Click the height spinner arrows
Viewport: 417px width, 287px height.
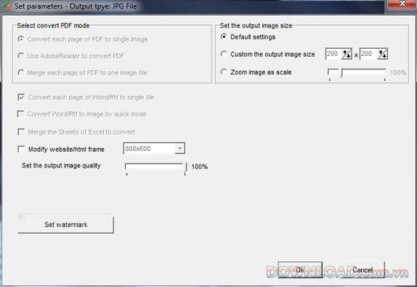[382, 54]
